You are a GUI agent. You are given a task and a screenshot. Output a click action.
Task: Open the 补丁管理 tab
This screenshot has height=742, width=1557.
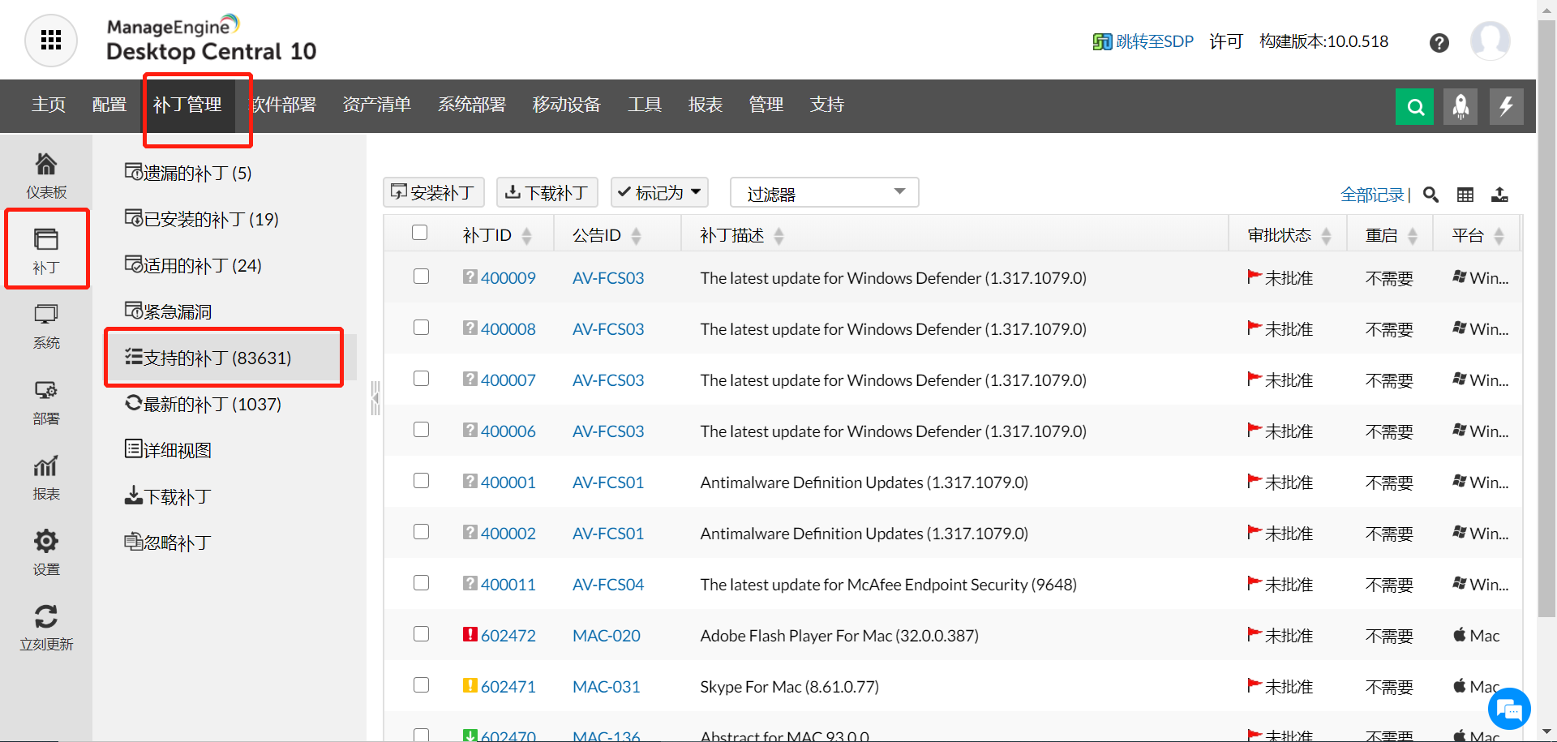[187, 105]
